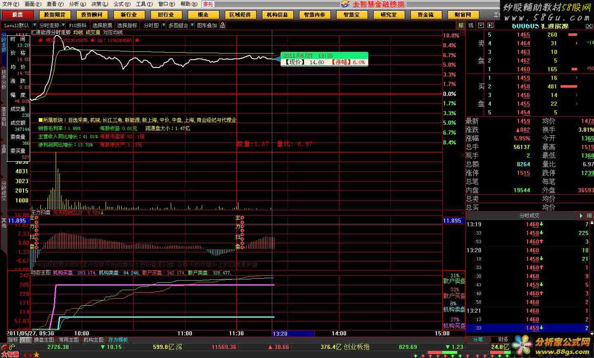Click the 智慧宝 button
The width and height of the screenshot is (594, 358).
click(351, 14)
